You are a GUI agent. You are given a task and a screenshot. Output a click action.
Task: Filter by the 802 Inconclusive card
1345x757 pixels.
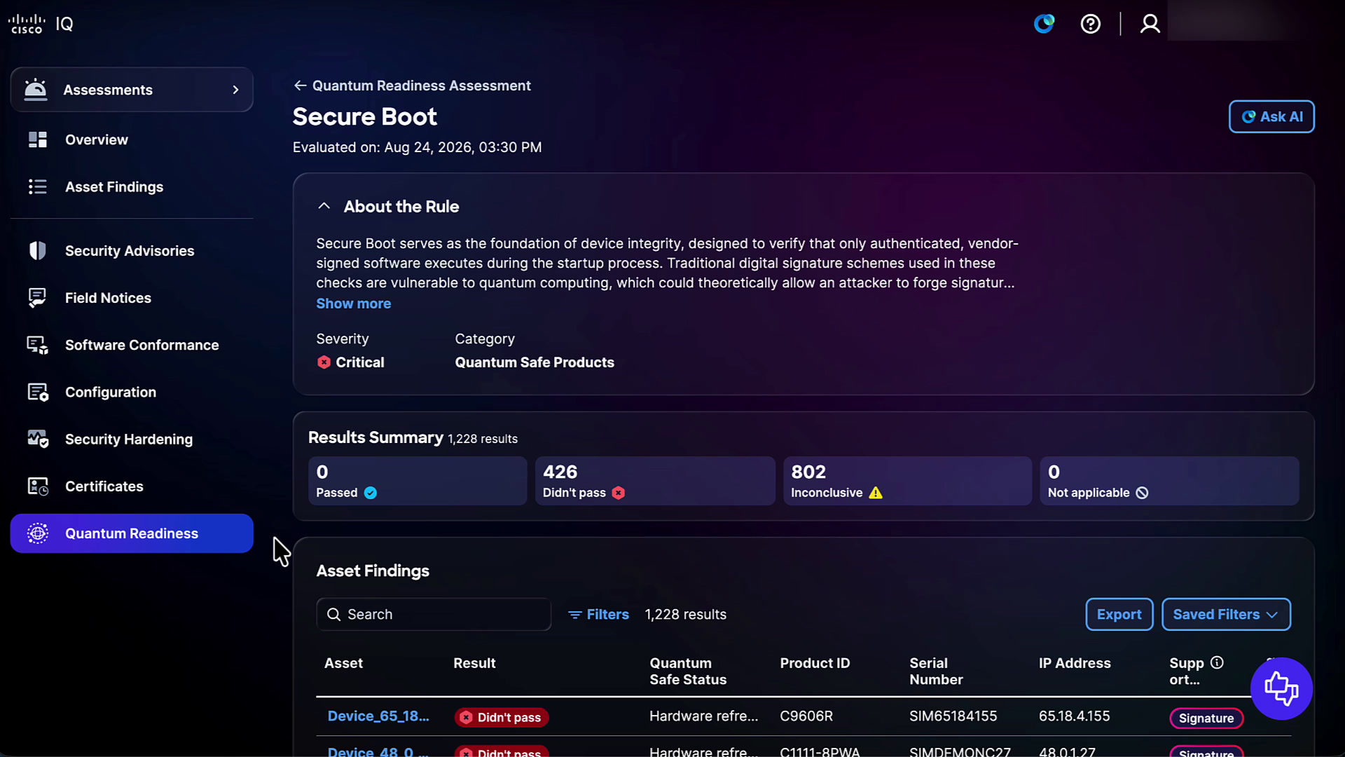pos(907,481)
